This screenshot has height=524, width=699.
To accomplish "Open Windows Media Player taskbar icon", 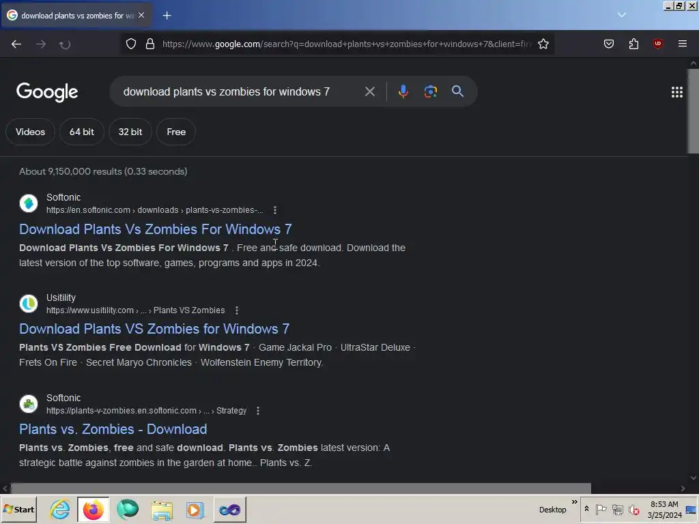I will click(x=195, y=510).
